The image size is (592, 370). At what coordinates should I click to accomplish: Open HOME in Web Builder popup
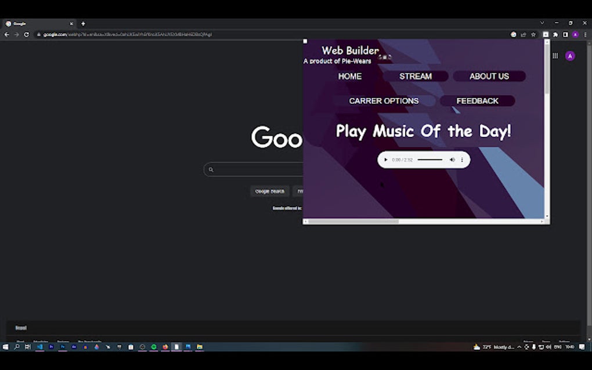coord(349,76)
